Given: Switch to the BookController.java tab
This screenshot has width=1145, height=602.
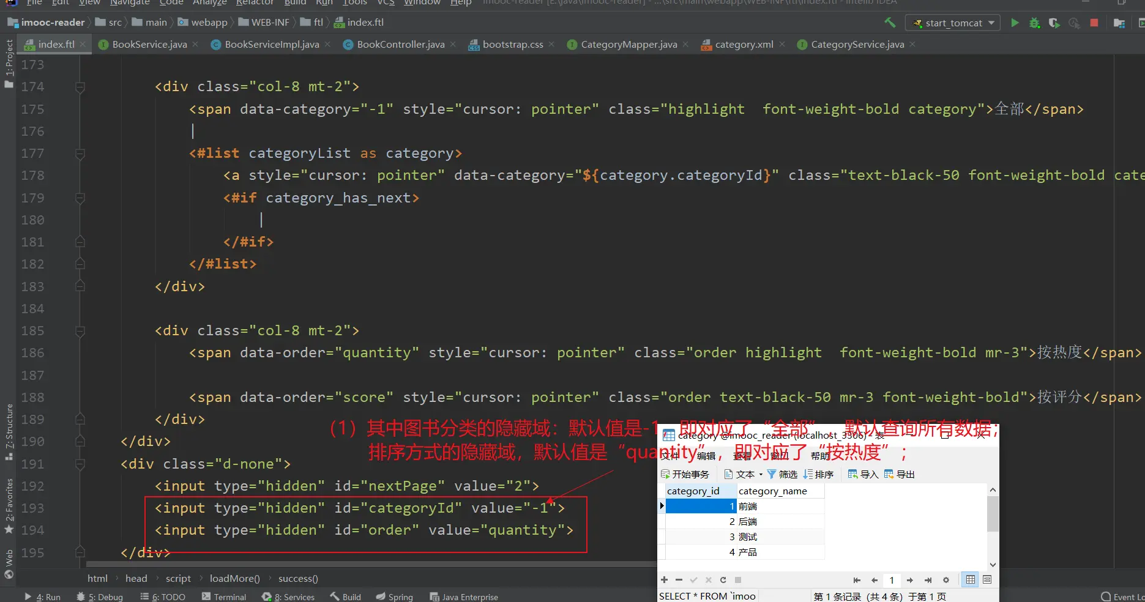Looking at the screenshot, I should pos(400,44).
